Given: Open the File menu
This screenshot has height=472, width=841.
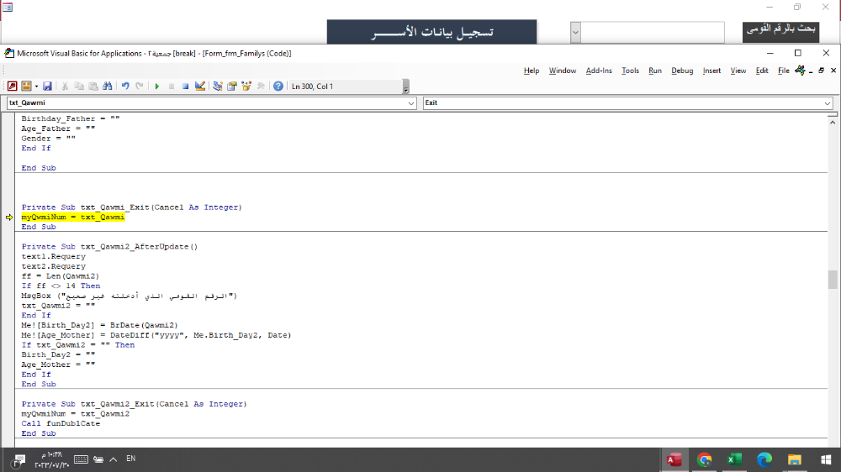Looking at the screenshot, I should pyautogui.click(x=784, y=71).
